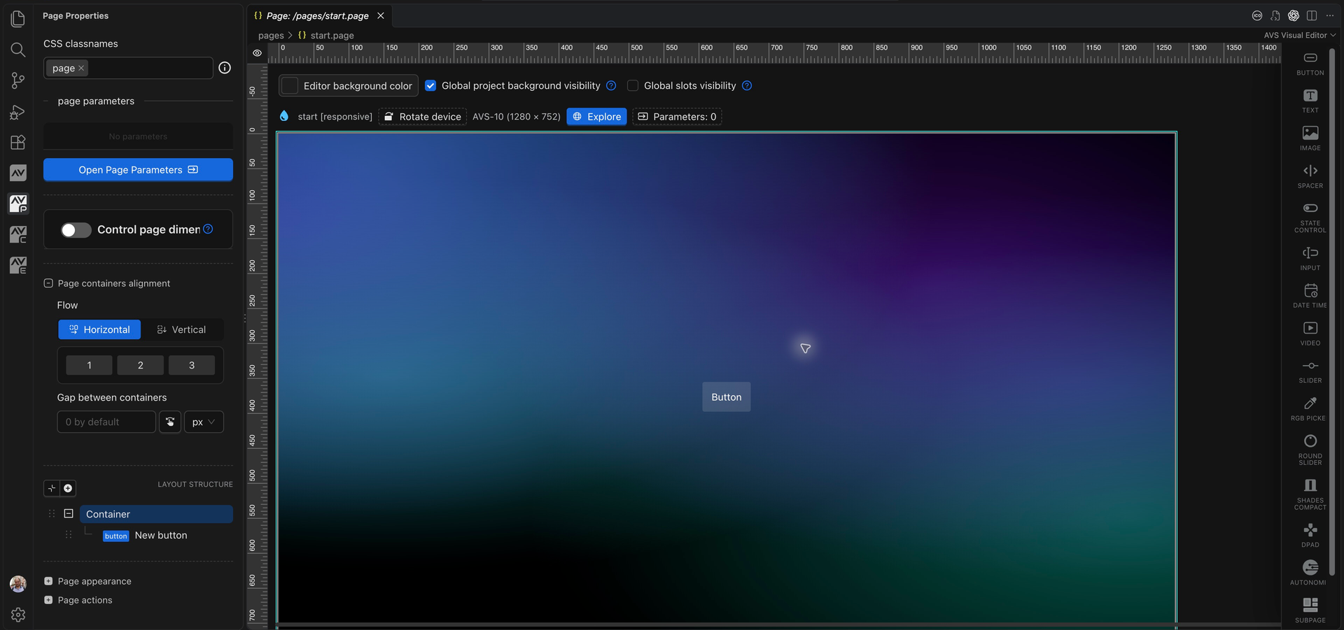Click the Gap between containers input field
1344x630 pixels.
[106, 422]
